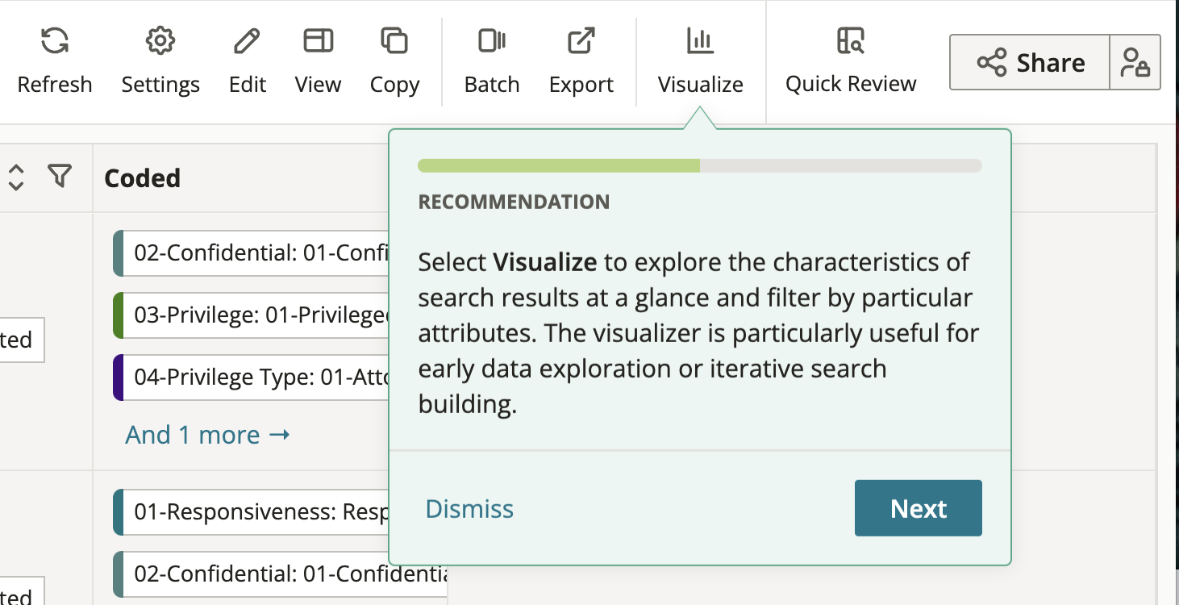Open the Settings gear icon
1179x605 pixels.
coord(160,40)
